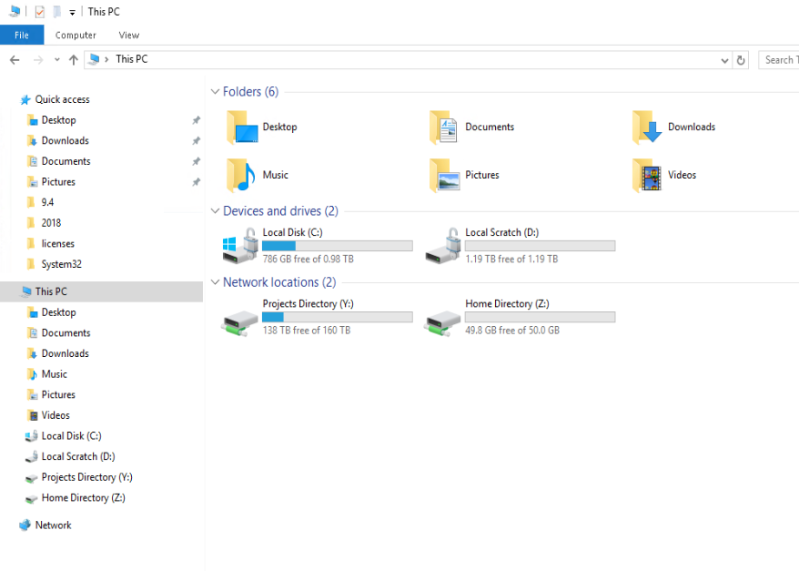Select Downloads under This PC in navigation pane
799x571 pixels.
(66, 354)
